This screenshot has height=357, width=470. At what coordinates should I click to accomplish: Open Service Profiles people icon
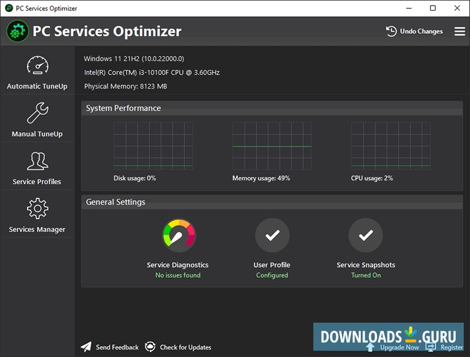tap(37, 161)
